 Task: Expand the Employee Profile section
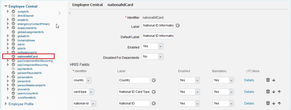pyautogui.click(x=6, y=104)
